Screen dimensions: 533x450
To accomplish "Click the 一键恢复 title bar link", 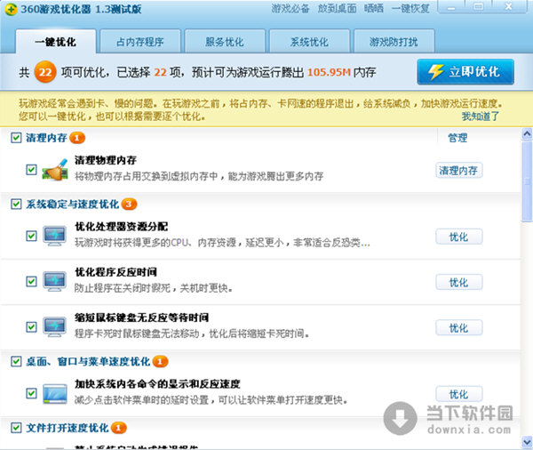I will pyautogui.click(x=410, y=9).
